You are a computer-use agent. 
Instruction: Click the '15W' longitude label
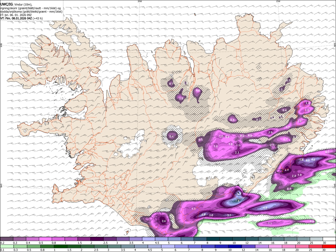[x=278, y=1]
